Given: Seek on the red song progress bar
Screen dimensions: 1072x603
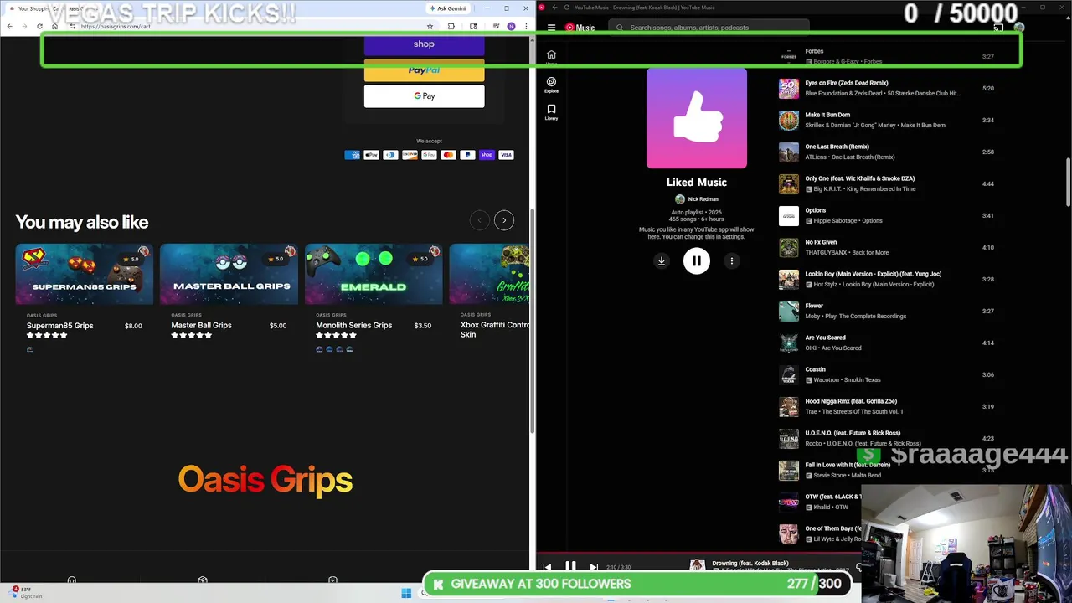Looking at the screenshot, I should pyautogui.click(x=698, y=554).
